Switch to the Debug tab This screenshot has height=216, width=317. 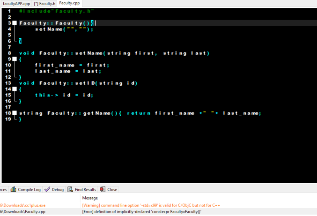pos(54,189)
